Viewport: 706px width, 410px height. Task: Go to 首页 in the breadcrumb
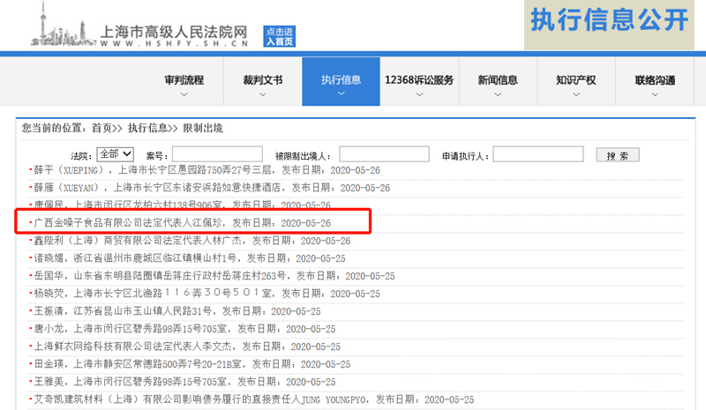coord(102,128)
